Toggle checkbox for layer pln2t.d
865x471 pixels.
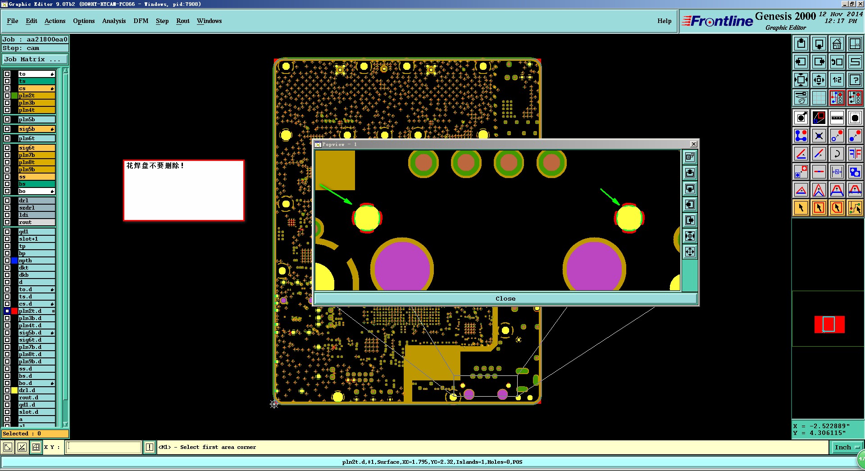click(x=7, y=311)
